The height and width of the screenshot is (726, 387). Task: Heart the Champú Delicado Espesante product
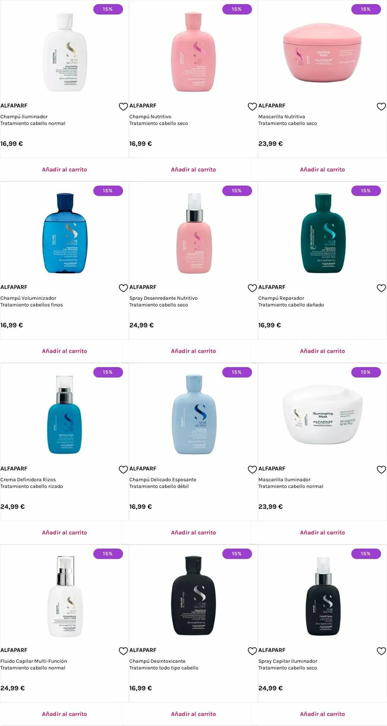(x=252, y=470)
